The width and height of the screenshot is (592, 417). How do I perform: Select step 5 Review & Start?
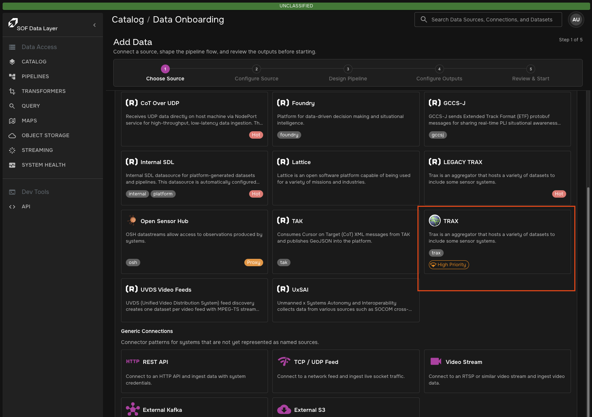tap(531, 73)
